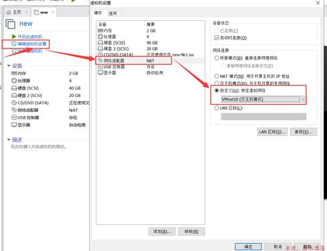Click 硬盘 2 (SCSI) disk icon in main window
Screen dimensions: 327x251
tap(14, 96)
